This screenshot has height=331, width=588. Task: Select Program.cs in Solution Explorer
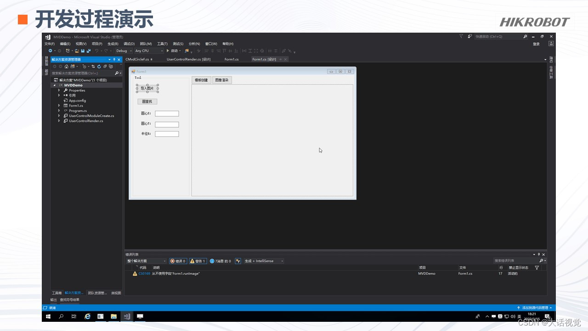coord(78,110)
